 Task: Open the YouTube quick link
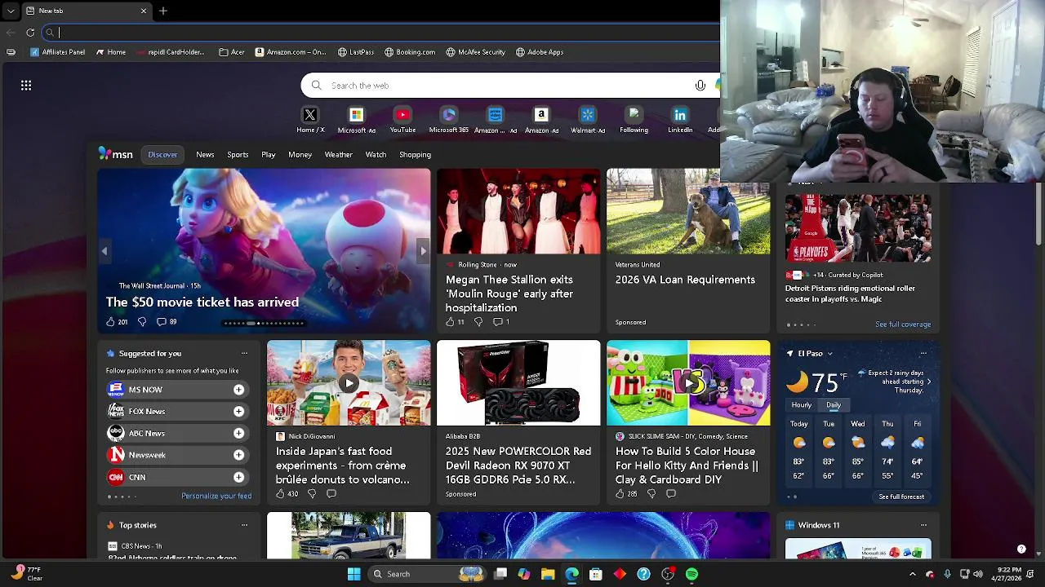pyautogui.click(x=402, y=120)
